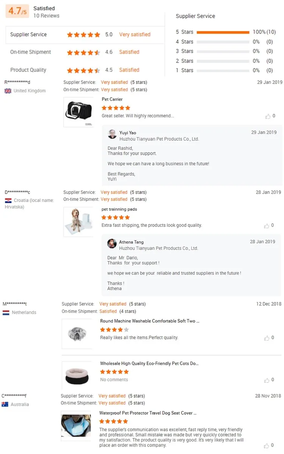Select the Supplier Service rating row
Viewport: 284px width, 454px height.
coord(85,35)
